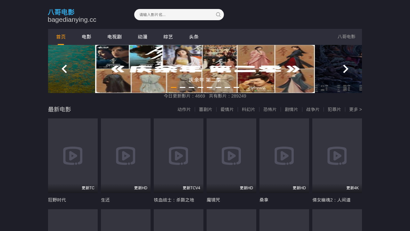Select first carousel indicator dash
The image size is (410, 231).
click(x=174, y=87)
